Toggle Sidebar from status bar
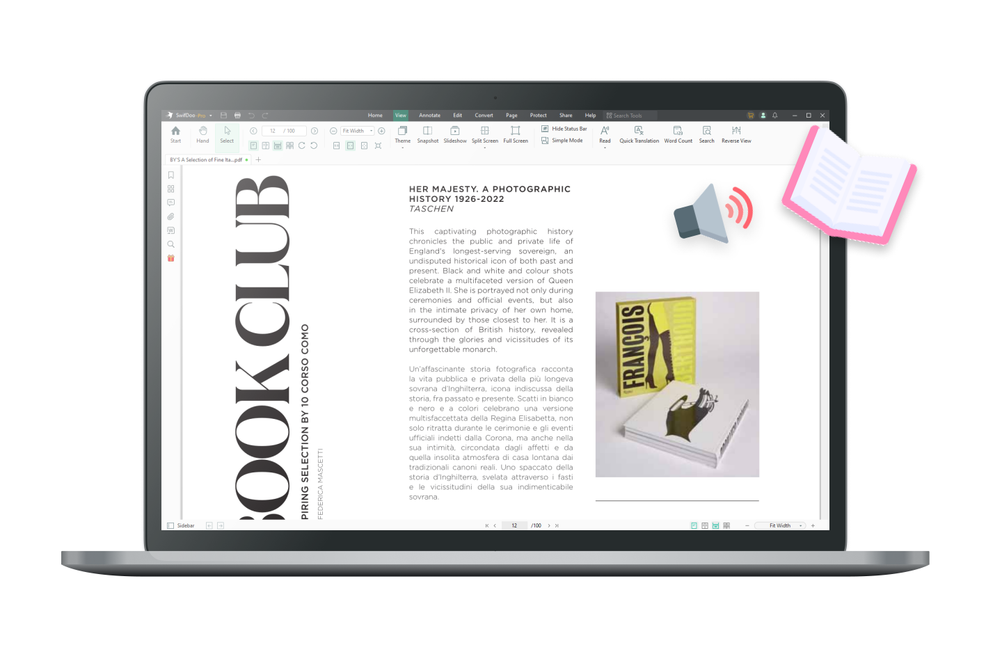 [x=181, y=526]
